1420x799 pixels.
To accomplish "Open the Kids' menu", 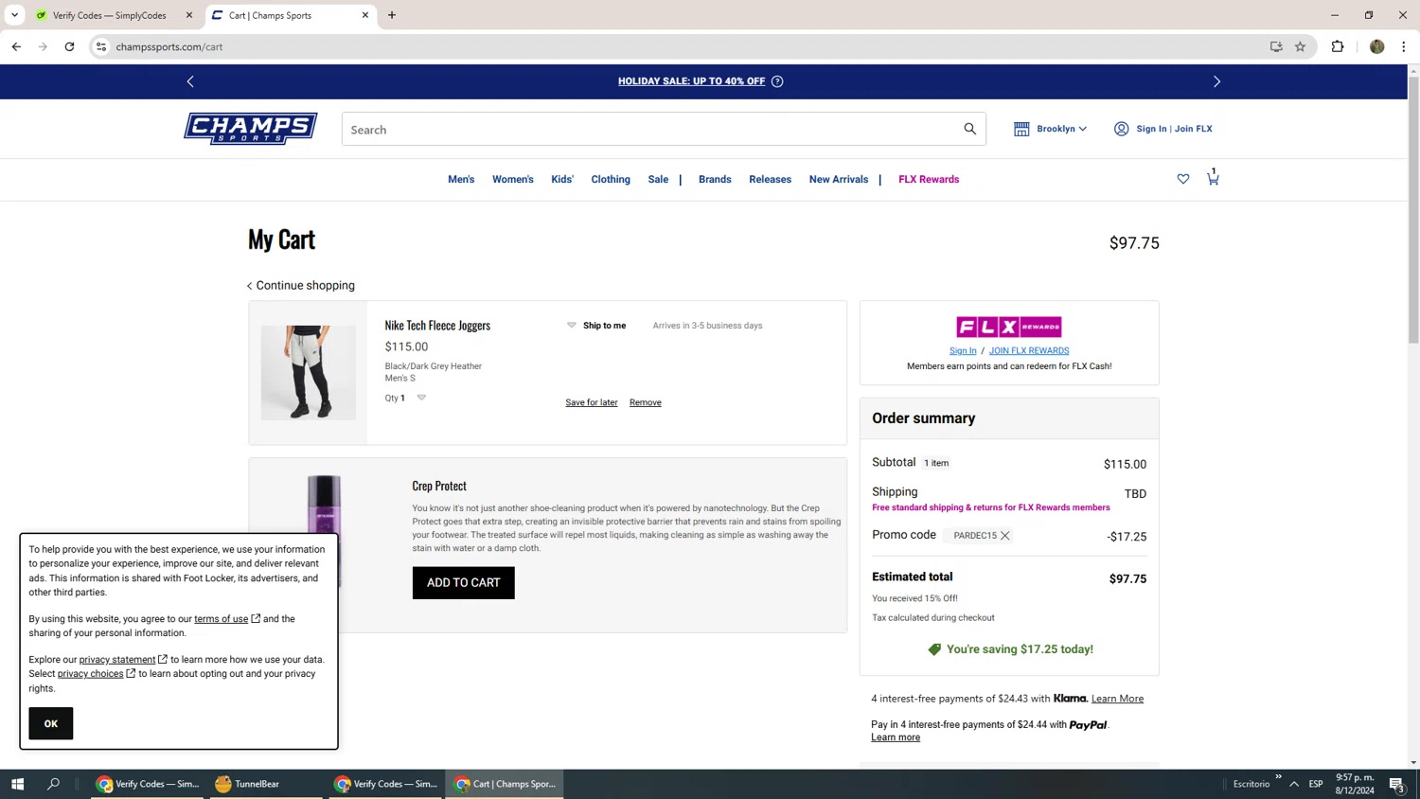I will tap(562, 179).
